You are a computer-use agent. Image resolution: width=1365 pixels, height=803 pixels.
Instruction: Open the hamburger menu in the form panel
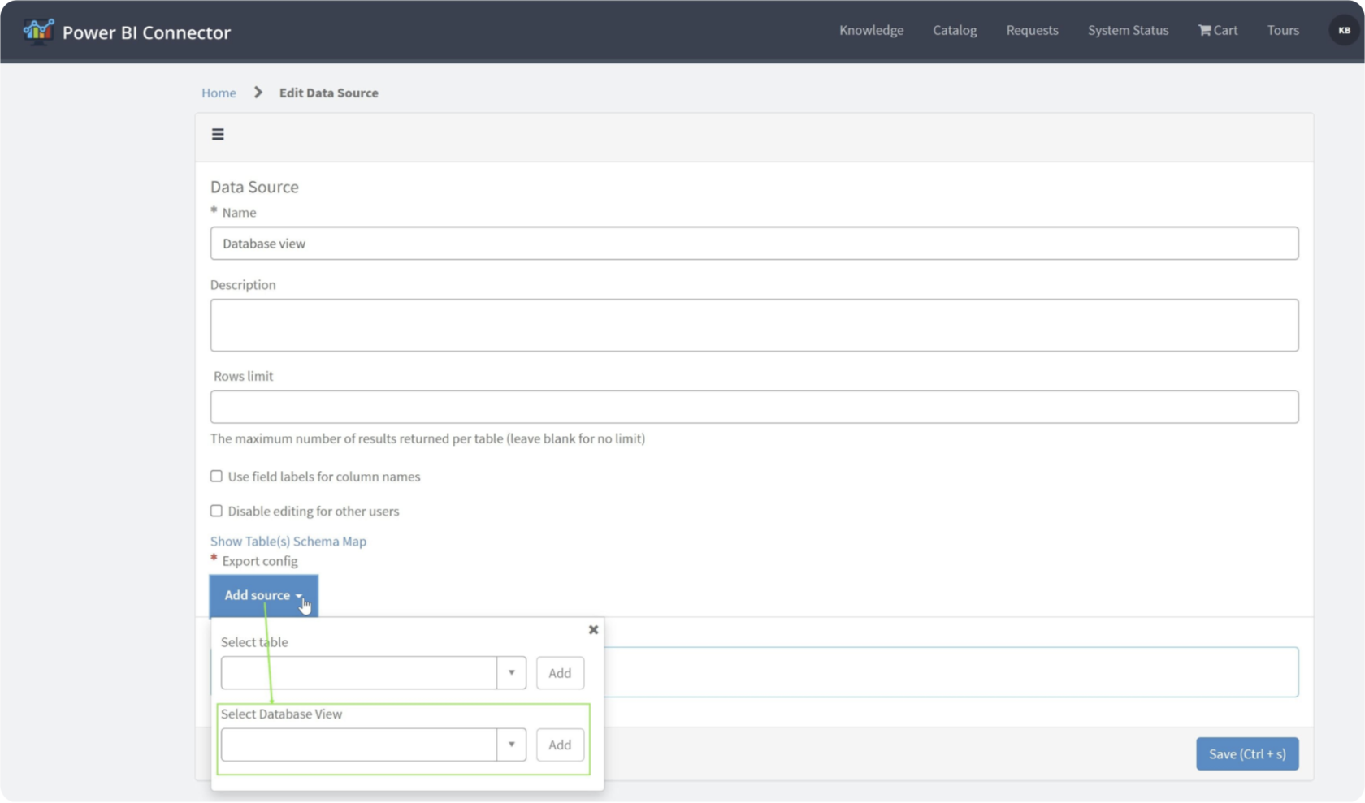(x=218, y=134)
